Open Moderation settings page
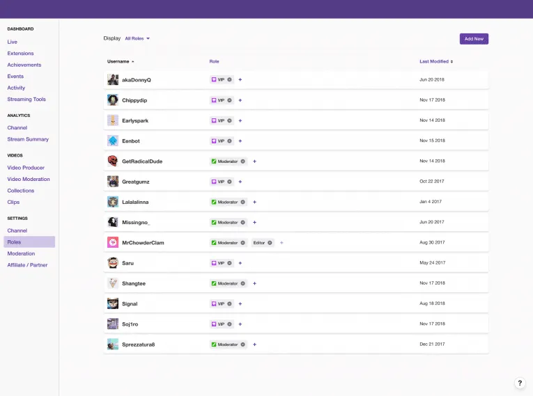The image size is (533, 396). (x=21, y=254)
